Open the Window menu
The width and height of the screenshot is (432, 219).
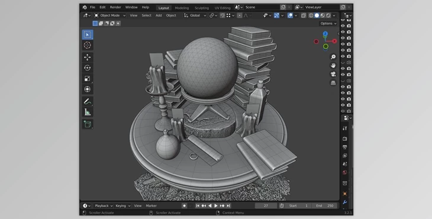tap(131, 8)
